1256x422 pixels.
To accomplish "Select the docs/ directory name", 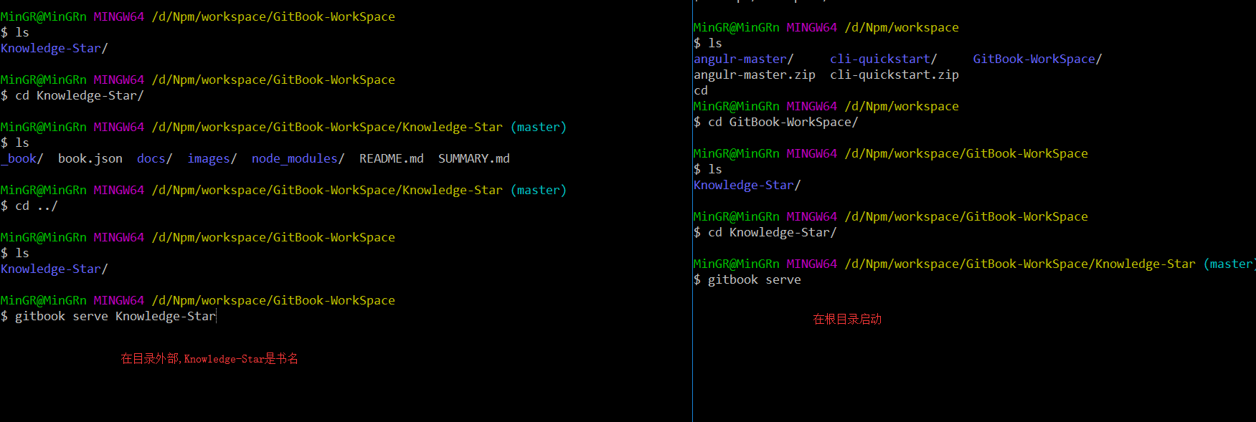I will click(154, 158).
